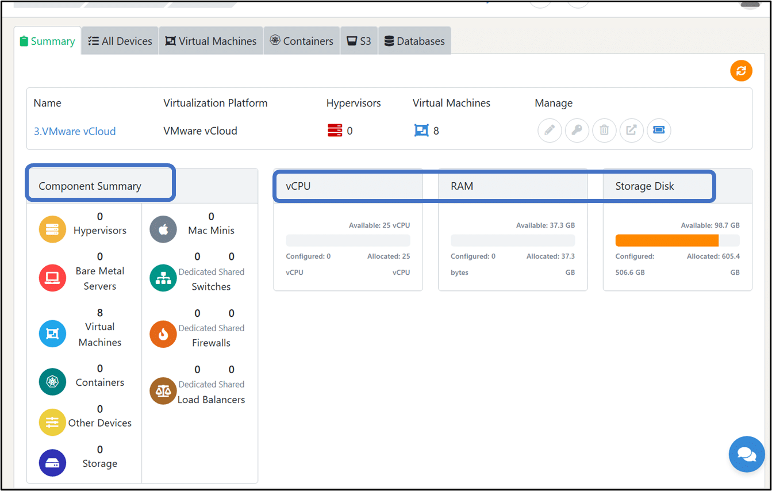Click the Name column header
The image size is (772, 491).
pos(47,103)
